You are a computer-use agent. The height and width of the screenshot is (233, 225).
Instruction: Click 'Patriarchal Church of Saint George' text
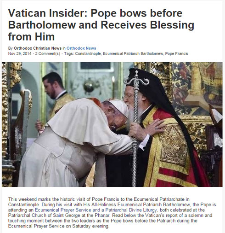coord(44,215)
